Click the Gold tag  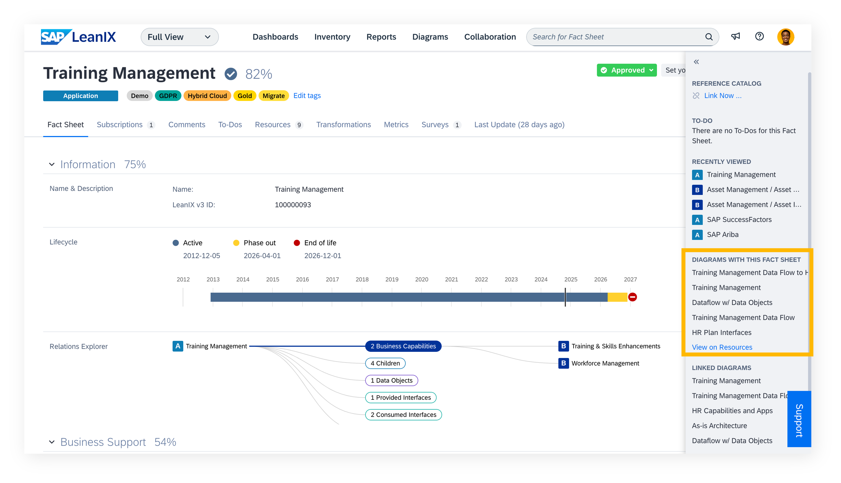click(x=245, y=96)
